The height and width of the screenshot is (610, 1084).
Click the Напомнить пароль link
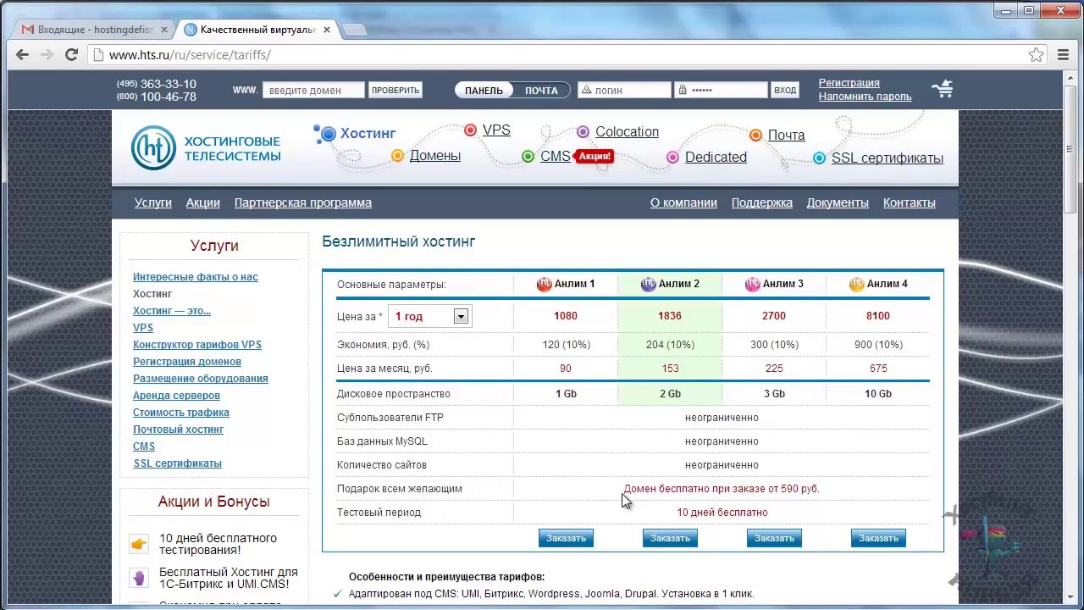tap(865, 97)
